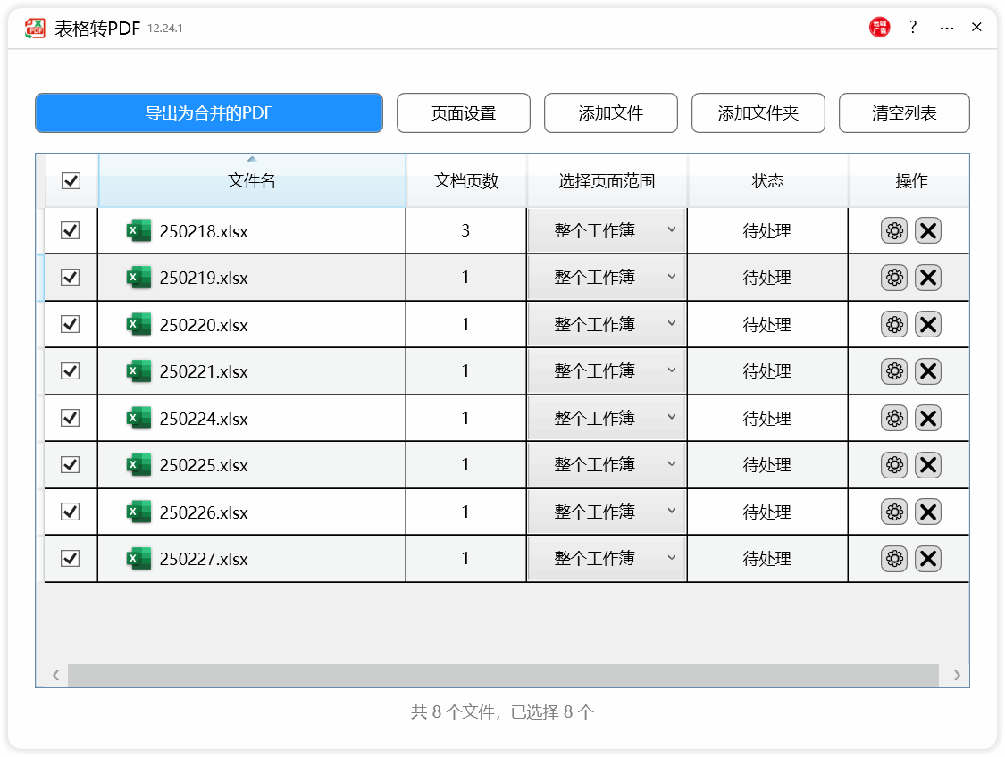Click the settings gear icon for 250221.xlsx

(894, 370)
